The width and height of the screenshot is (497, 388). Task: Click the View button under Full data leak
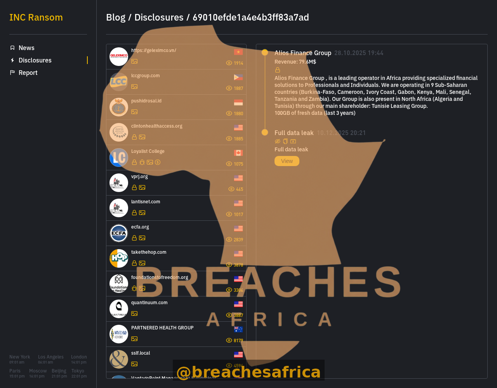pyautogui.click(x=287, y=161)
